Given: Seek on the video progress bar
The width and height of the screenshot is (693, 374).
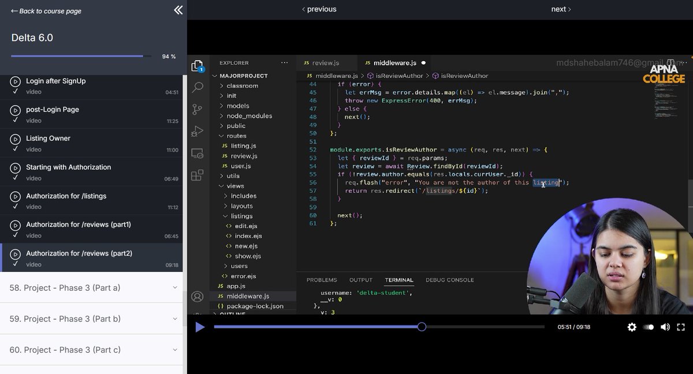Looking at the screenshot, I should click(x=379, y=327).
